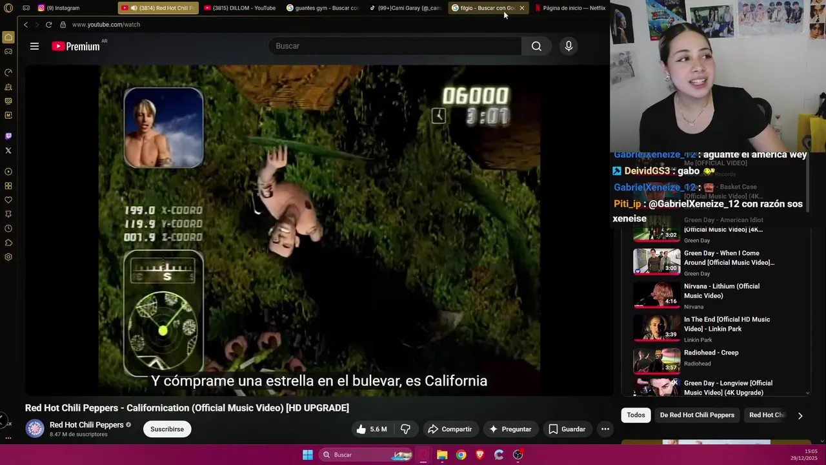Open the Twitch sidebar icon

[x=8, y=136]
